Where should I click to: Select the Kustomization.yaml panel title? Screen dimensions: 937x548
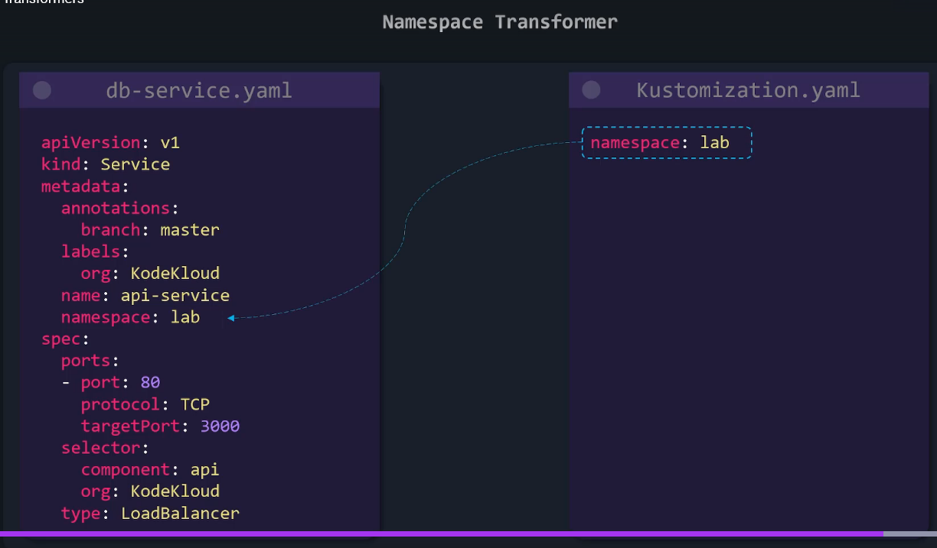[749, 90]
